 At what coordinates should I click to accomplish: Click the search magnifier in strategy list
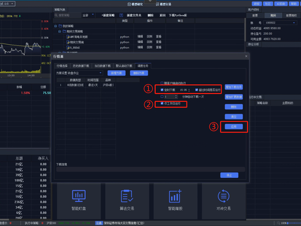pyautogui.click(x=56, y=15)
